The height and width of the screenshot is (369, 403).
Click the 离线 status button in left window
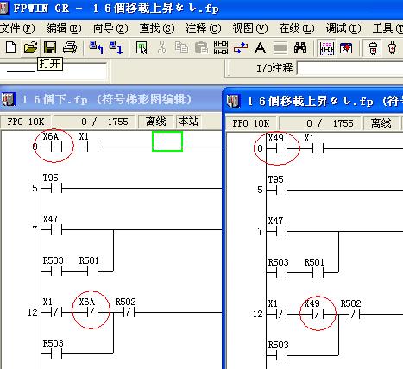click(156, 122)
